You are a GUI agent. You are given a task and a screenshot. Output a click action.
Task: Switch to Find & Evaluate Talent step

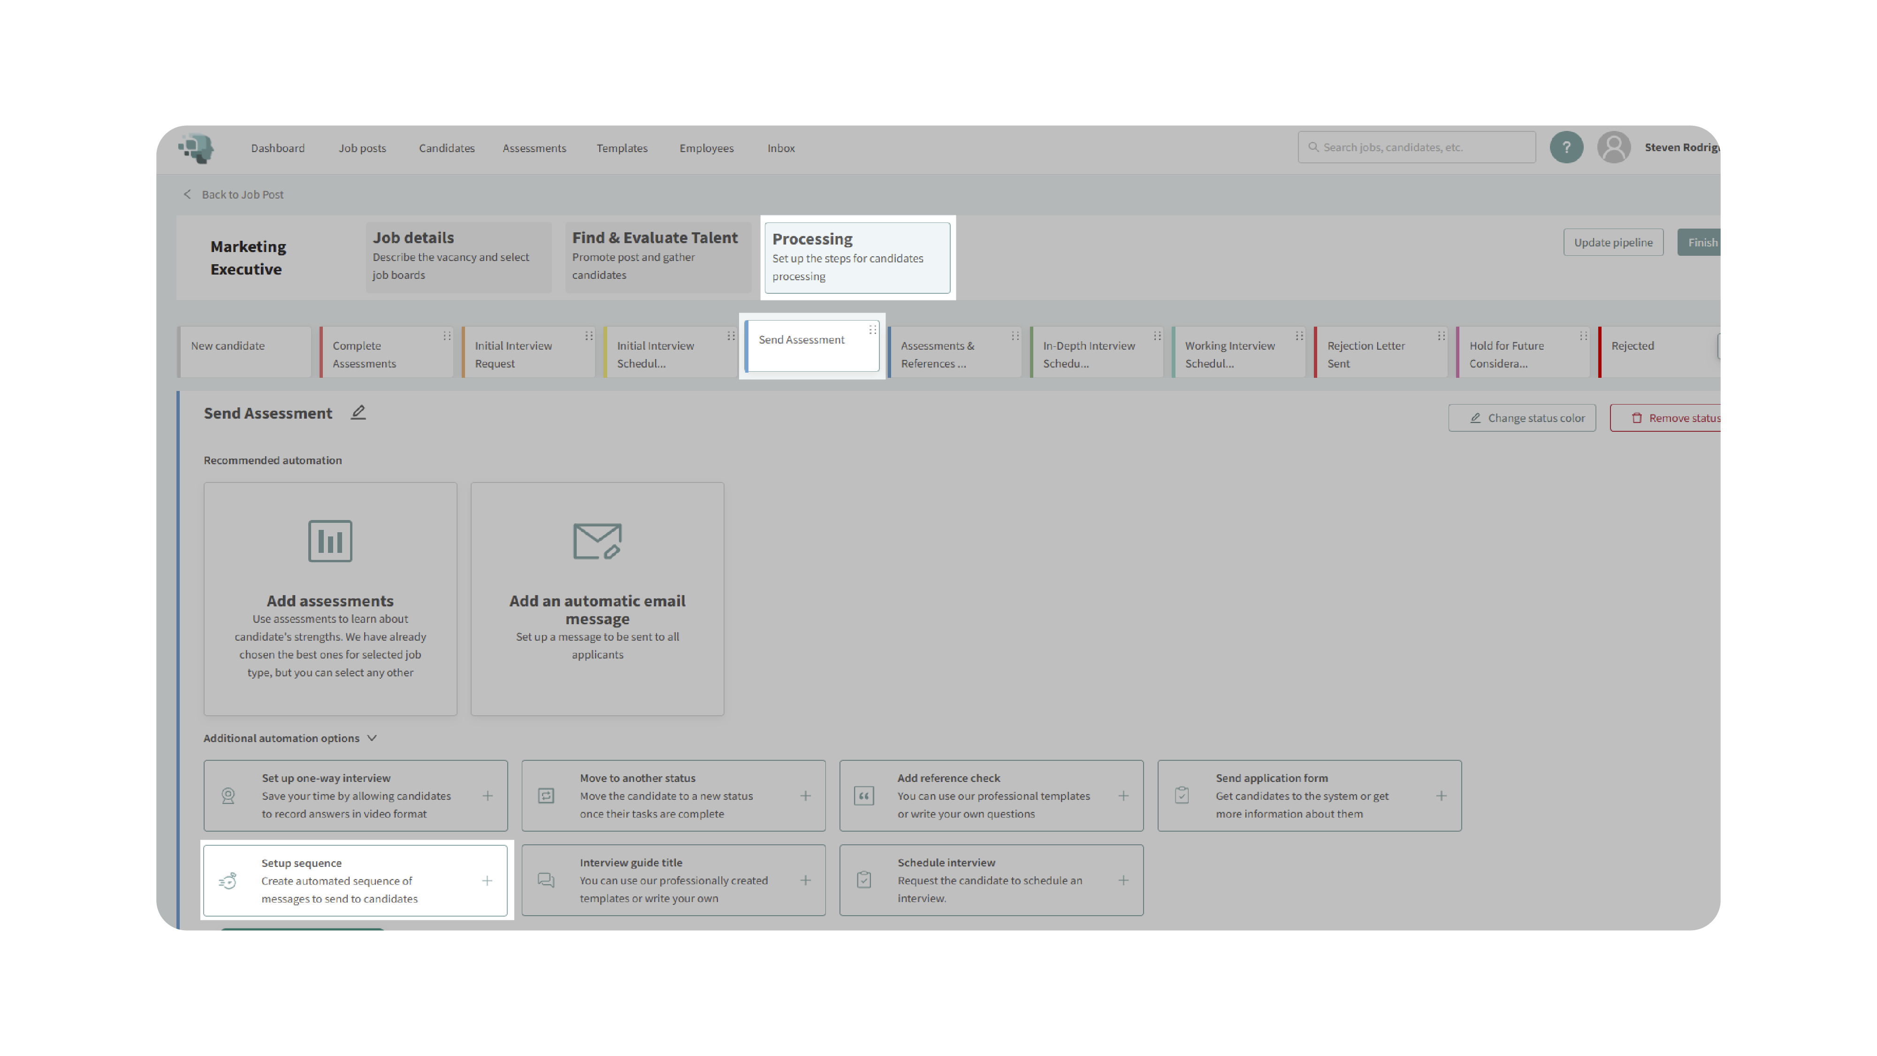coord(656,257)
